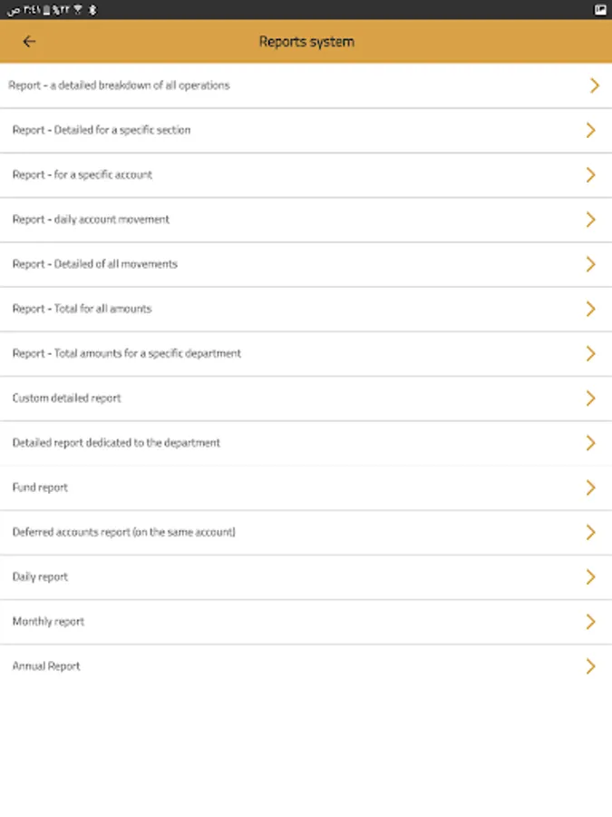The width and height of the screenshot is (612, 817).
Task: Click arrow for total amounts specific department
Action: 591,353
